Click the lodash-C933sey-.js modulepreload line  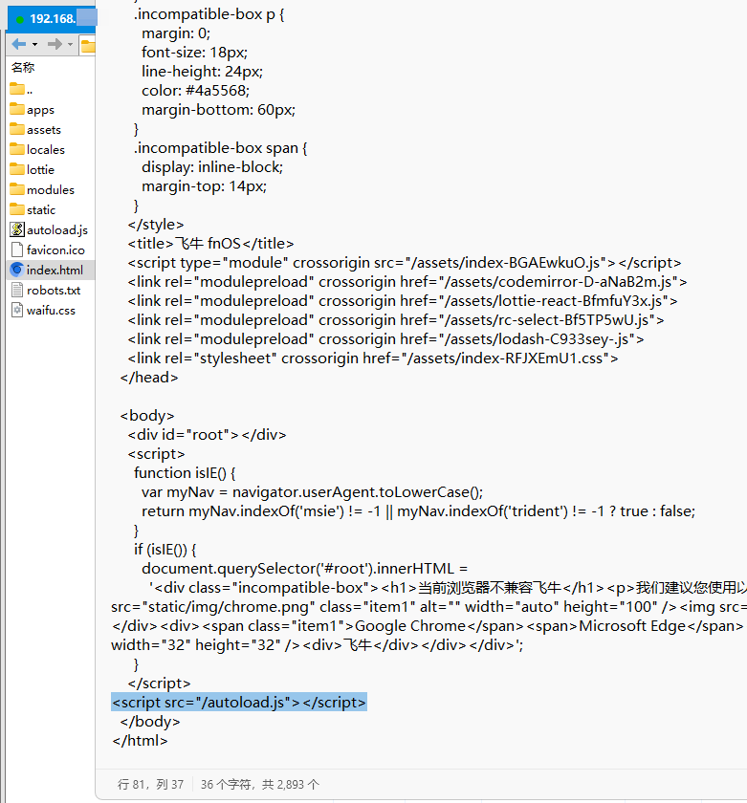point(385,339)
